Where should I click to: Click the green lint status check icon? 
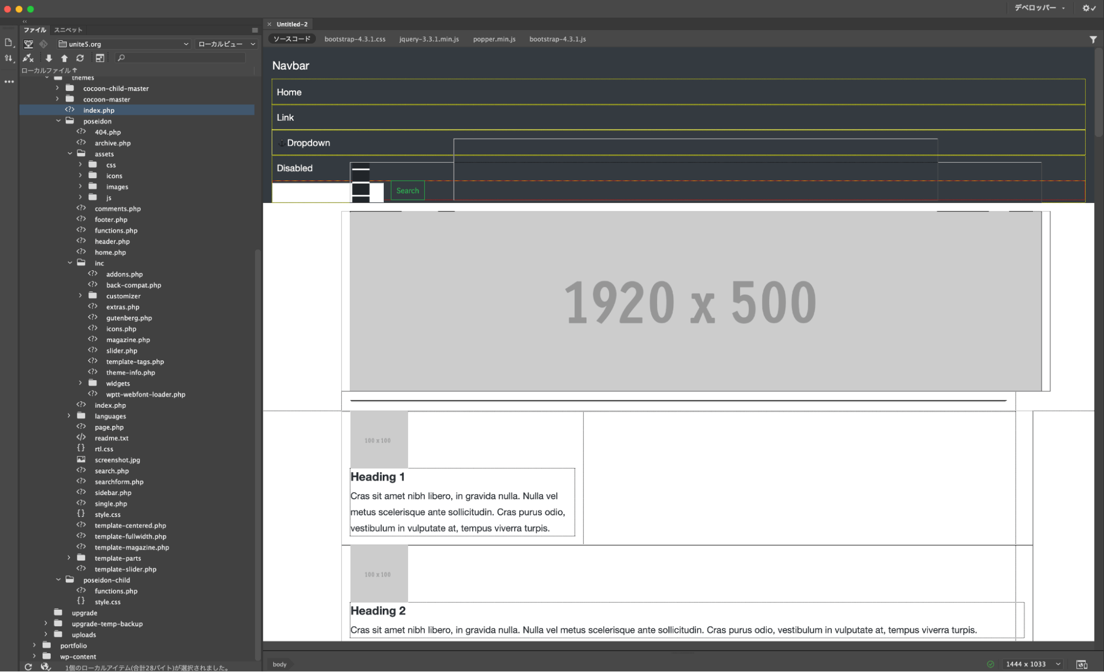tap(990, 664)
